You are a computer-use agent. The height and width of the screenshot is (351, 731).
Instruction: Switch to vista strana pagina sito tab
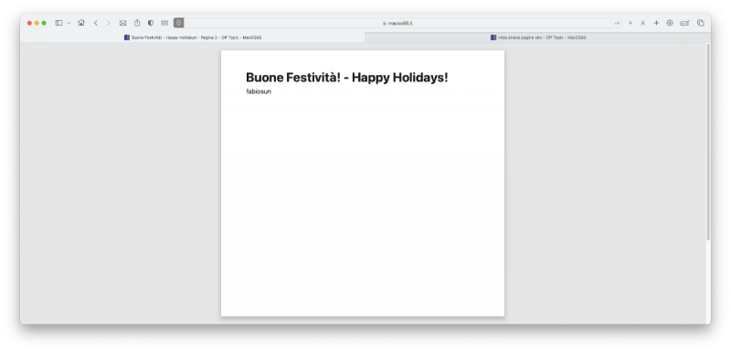[x=538, y=37]
